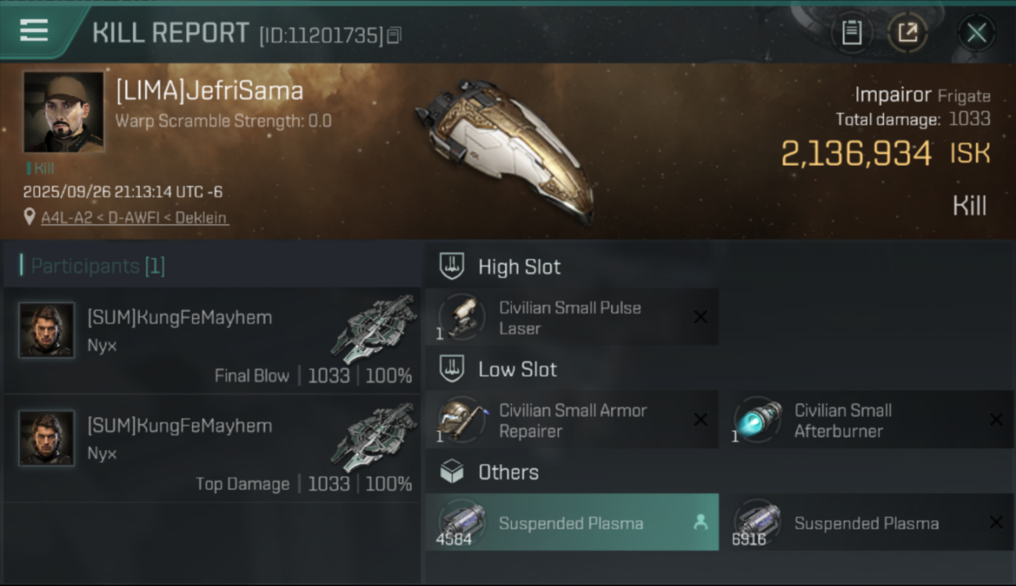This screenshot has width=1016, height=586.
Task: Click JefriSama's pilot portrait
Action: [x=63, y=112]
